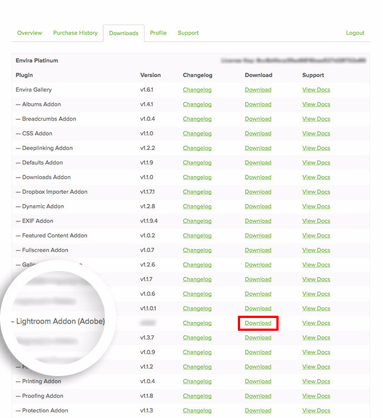This screenshot has height=418, width=383.
Task: View Docs for CSS Addon
Action: 316,134
